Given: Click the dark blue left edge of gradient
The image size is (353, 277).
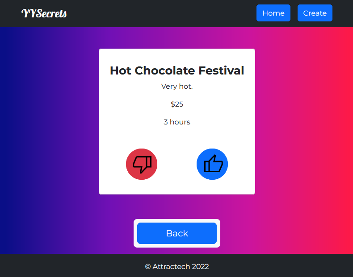Looking at the screenshot, I should pos(7,134).
